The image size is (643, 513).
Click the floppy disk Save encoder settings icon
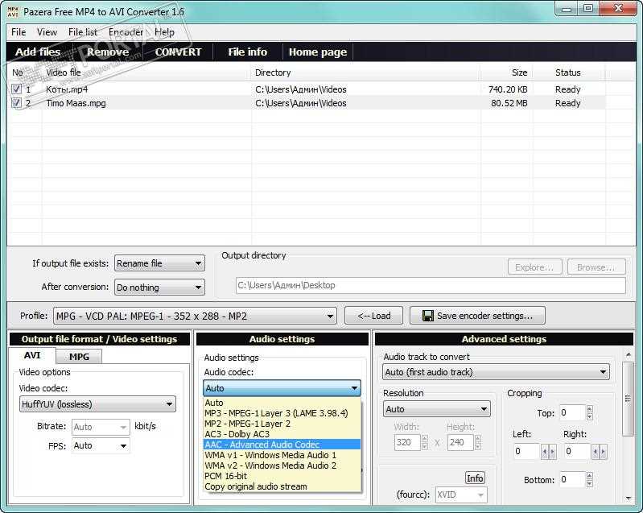[427, 316]
